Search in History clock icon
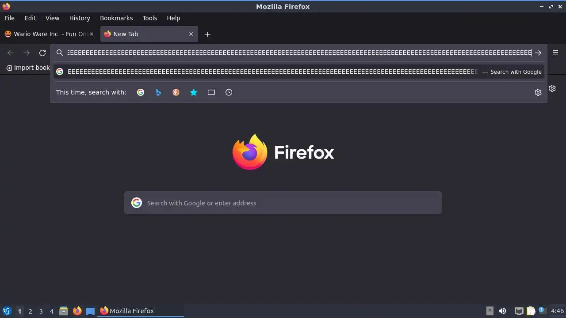This screenshot has height=318, width=566. pyautogui.click(x=229, y=92)
